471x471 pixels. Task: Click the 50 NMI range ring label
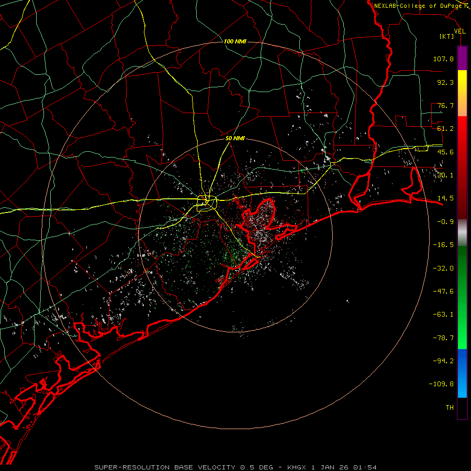235,138
